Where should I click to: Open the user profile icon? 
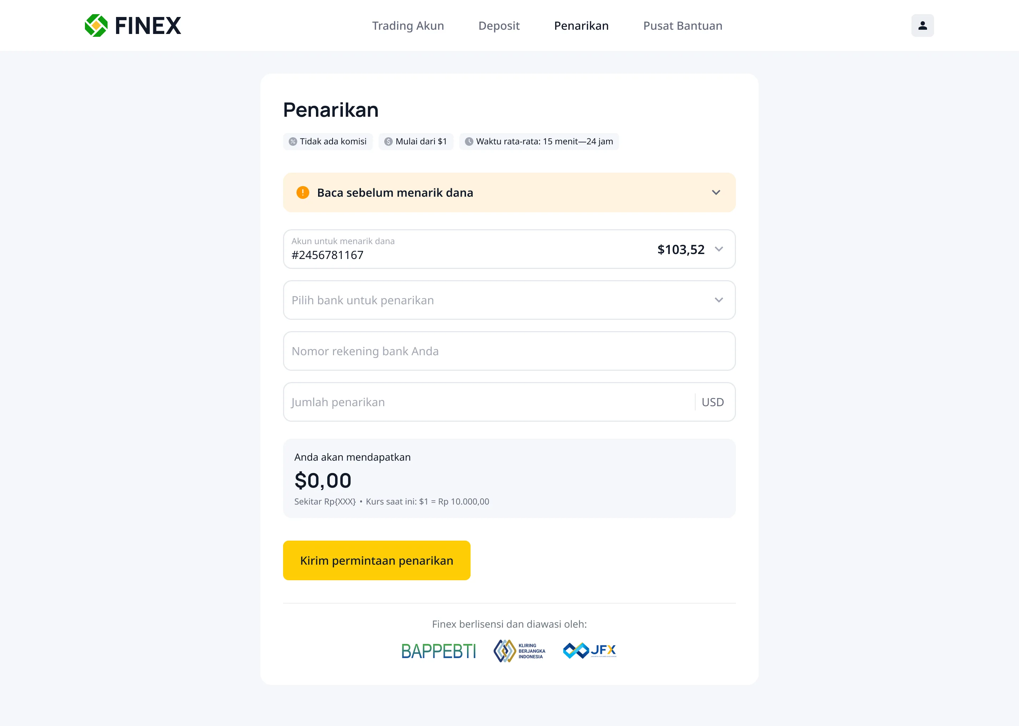[922, 25]
